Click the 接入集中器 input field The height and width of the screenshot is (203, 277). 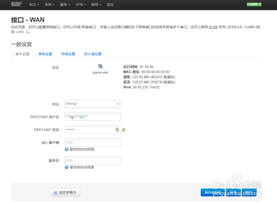93,143
